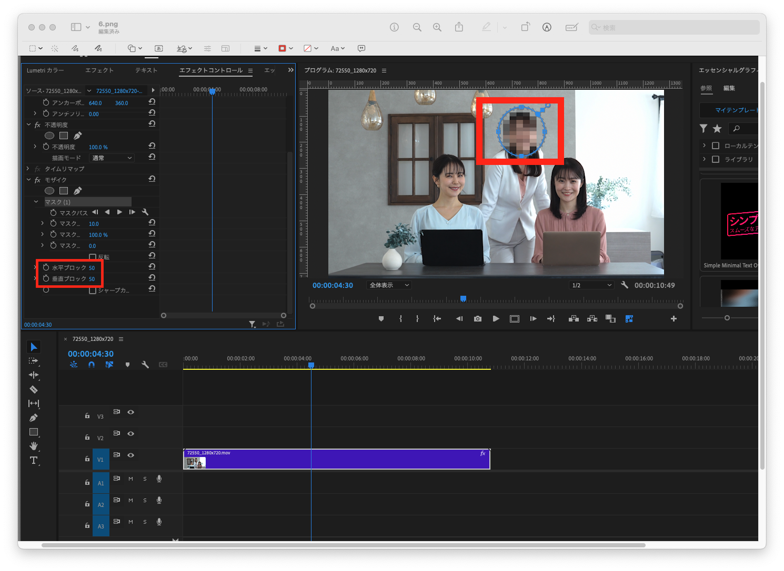Select the Hand tool

pyautogui.click(x=34, y=446)
